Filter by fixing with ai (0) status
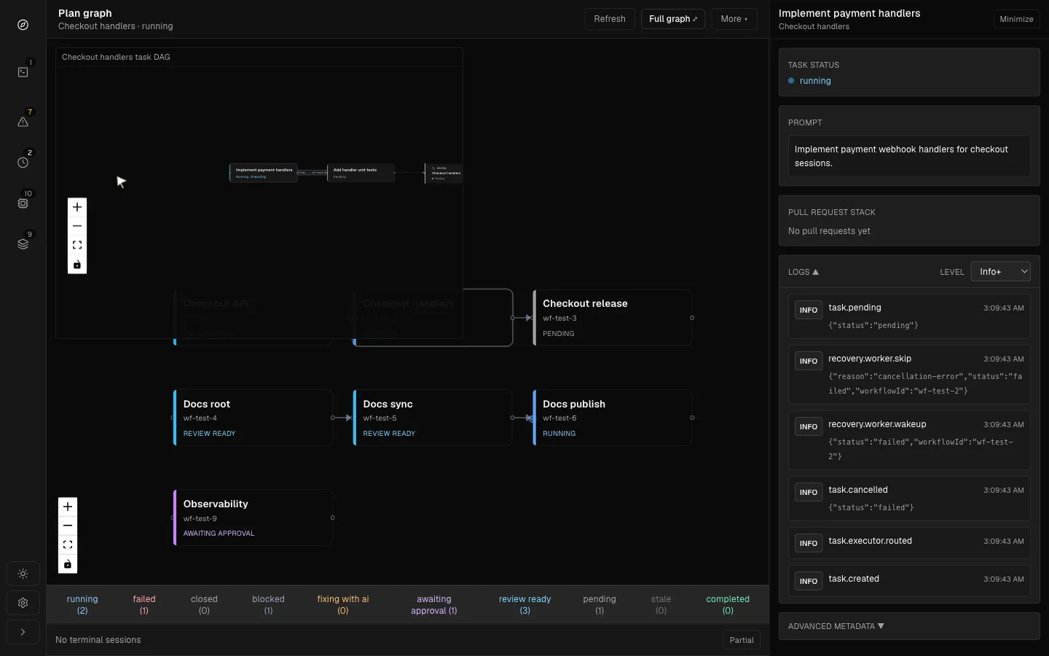Screen dimensions: 1049x656 tap(343, 604)
